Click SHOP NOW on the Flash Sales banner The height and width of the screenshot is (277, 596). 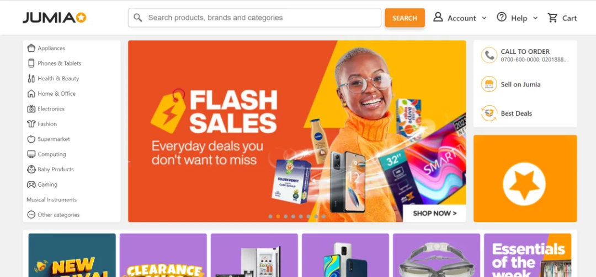pyautogui.click(x=434, y=213)
